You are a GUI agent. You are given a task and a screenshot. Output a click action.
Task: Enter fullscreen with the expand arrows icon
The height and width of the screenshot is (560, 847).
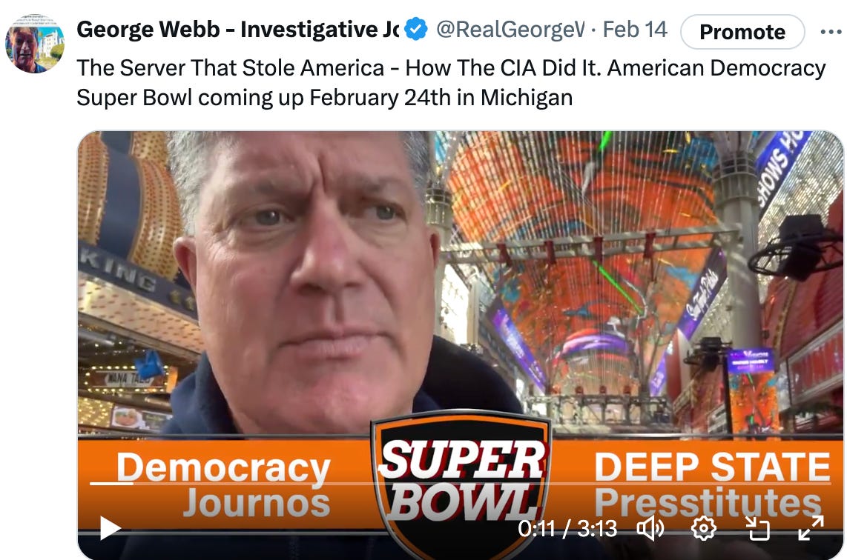coord(811,527)
